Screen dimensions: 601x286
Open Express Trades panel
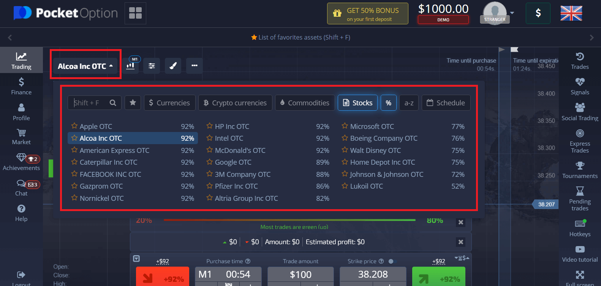click(x=580, y=141)
